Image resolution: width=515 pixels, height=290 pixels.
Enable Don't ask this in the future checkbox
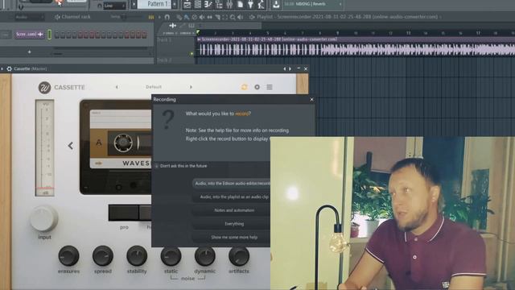pos(157,166)
